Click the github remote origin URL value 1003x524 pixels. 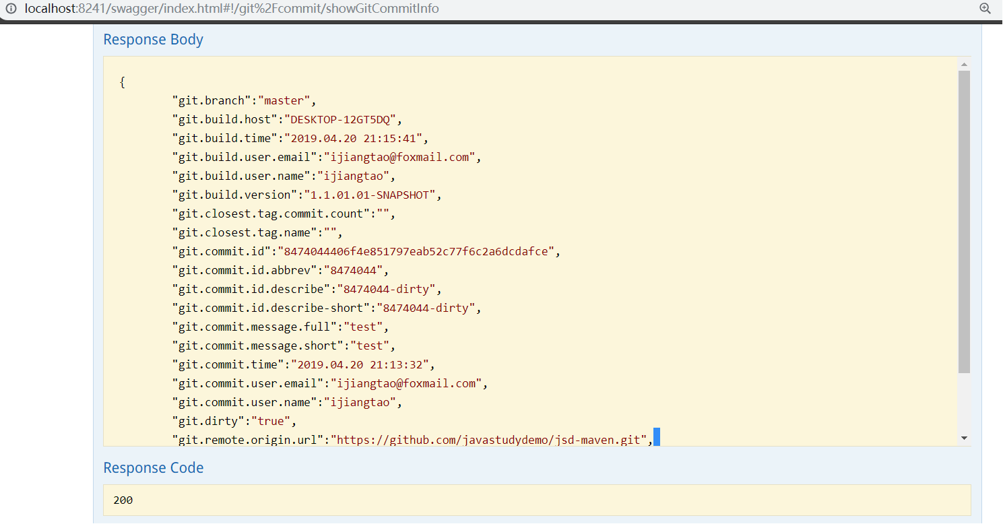pos(487,440)
